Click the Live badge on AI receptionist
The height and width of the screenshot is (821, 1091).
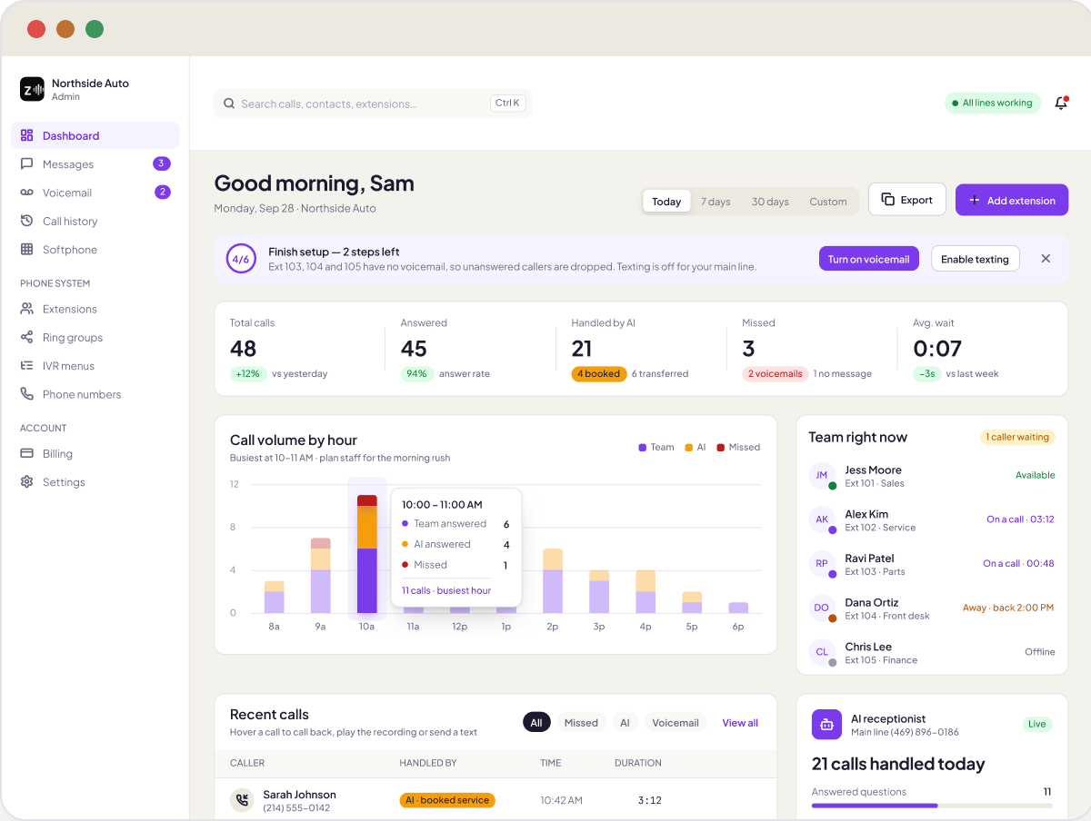[x=1037, y=725]
